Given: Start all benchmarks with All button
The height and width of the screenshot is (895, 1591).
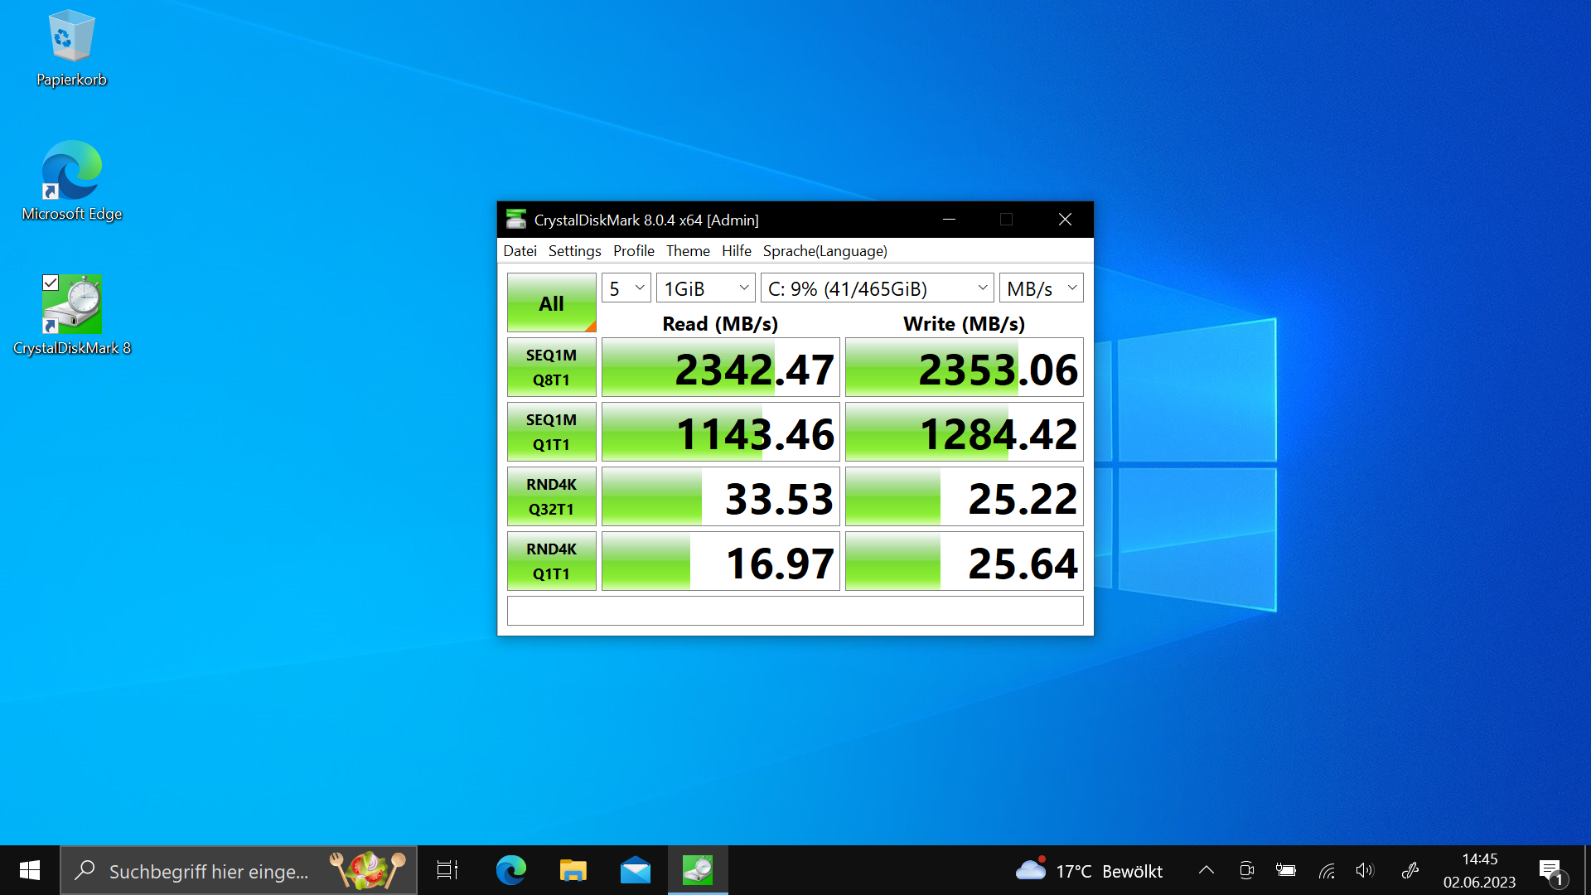Looking at the screenshot, I should (551, 303).
